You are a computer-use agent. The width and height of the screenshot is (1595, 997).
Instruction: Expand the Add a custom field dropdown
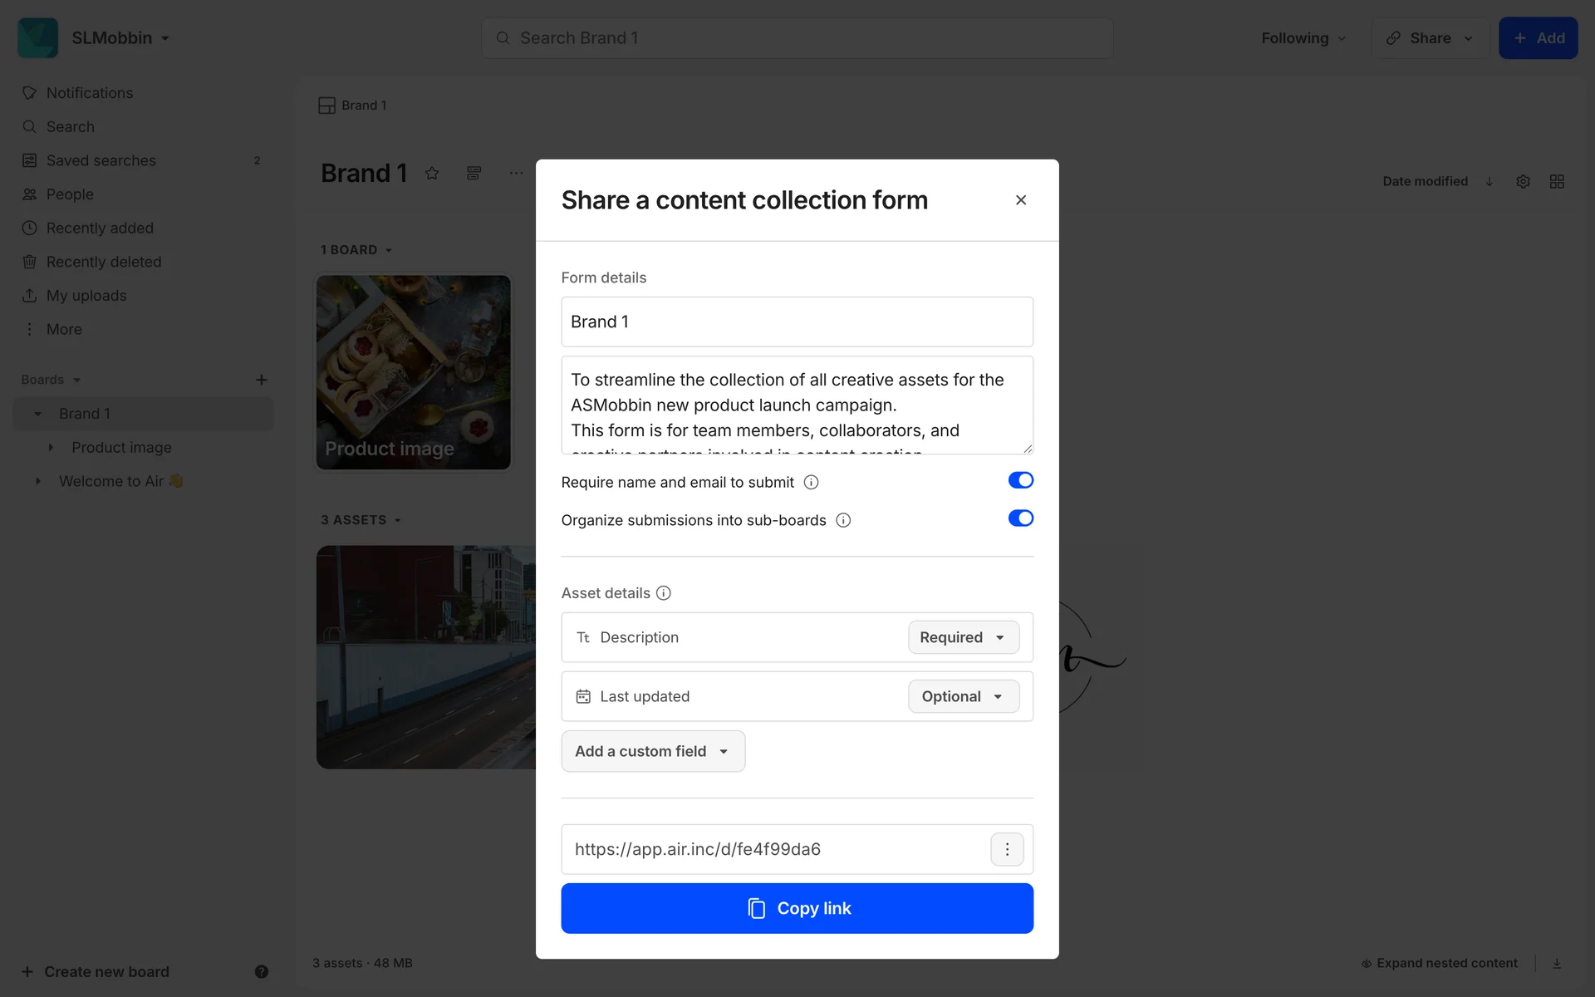pyautogui.click(x=653, y=751)
